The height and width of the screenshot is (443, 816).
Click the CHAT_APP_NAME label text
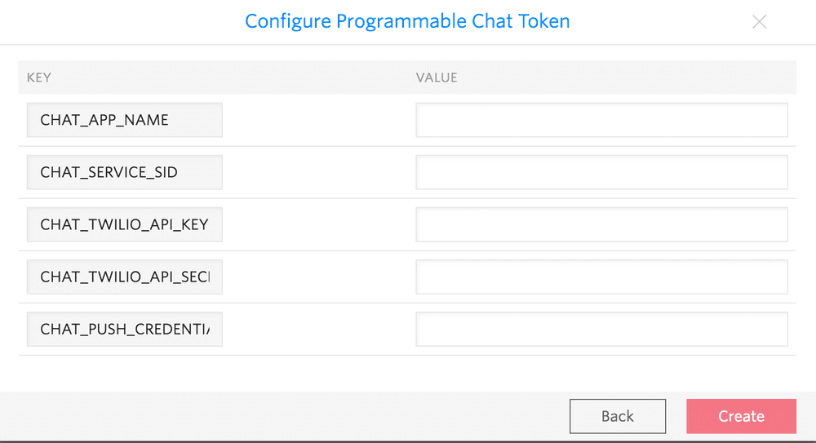(x=104, y=120)
